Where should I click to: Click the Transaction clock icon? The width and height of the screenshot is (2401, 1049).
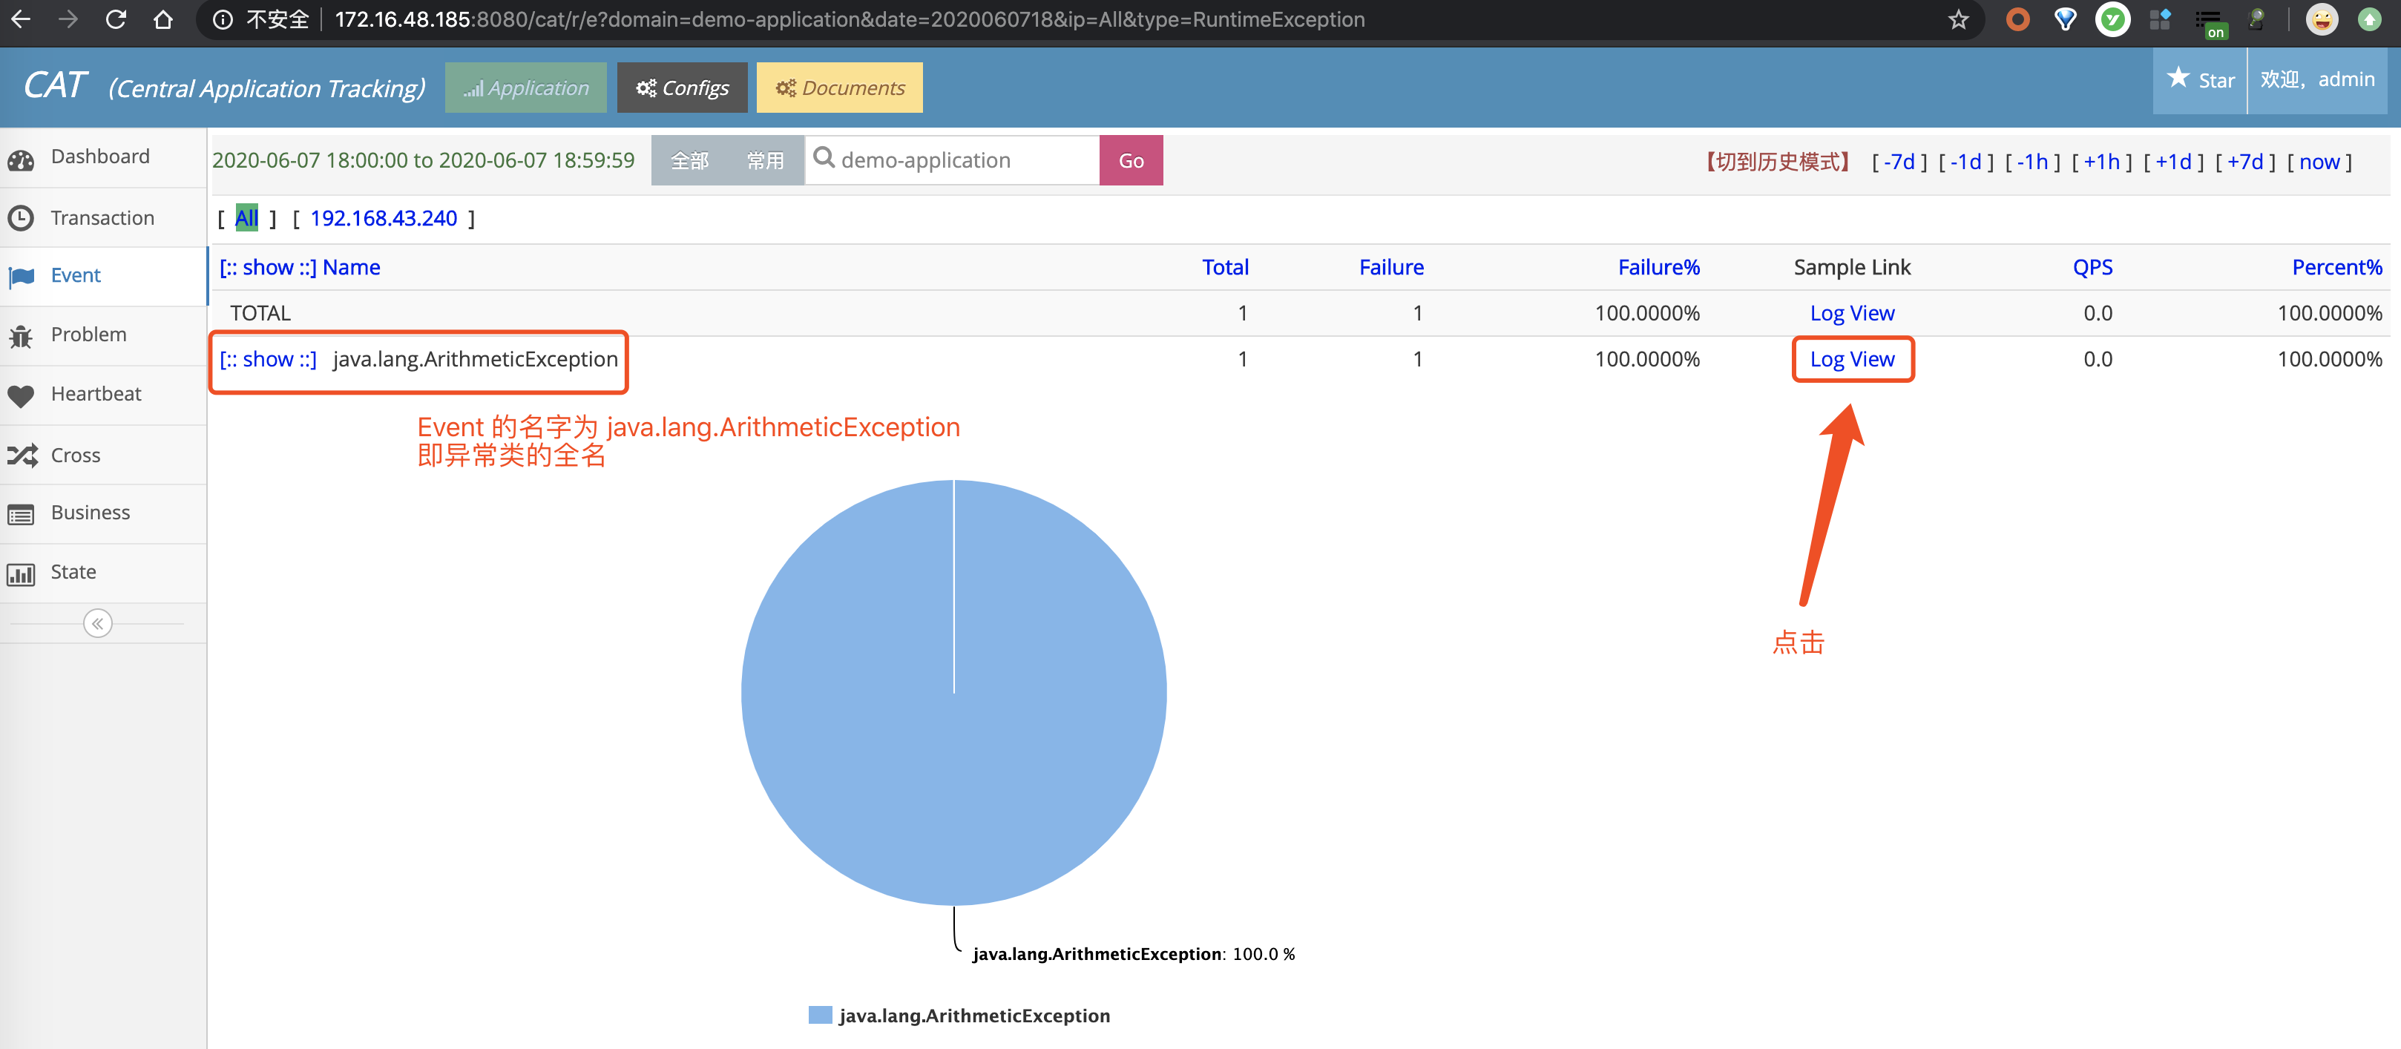(22, 218)
